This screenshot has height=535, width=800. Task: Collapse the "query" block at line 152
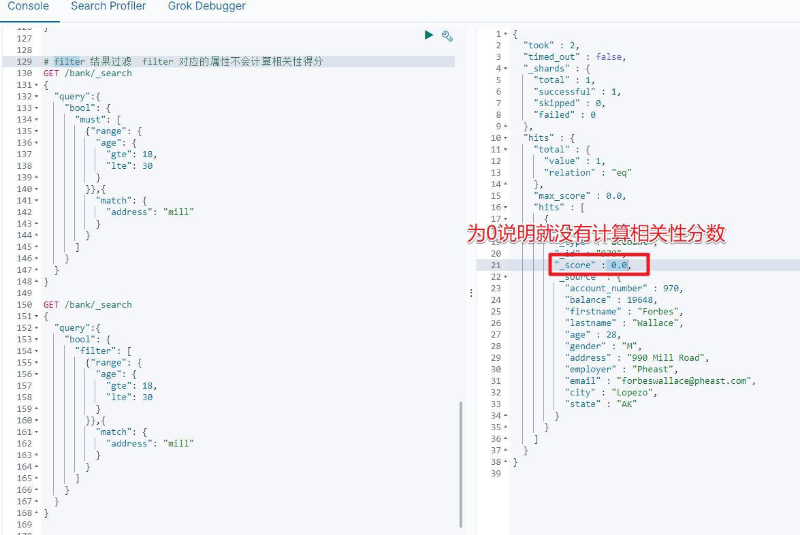point(36,328)
